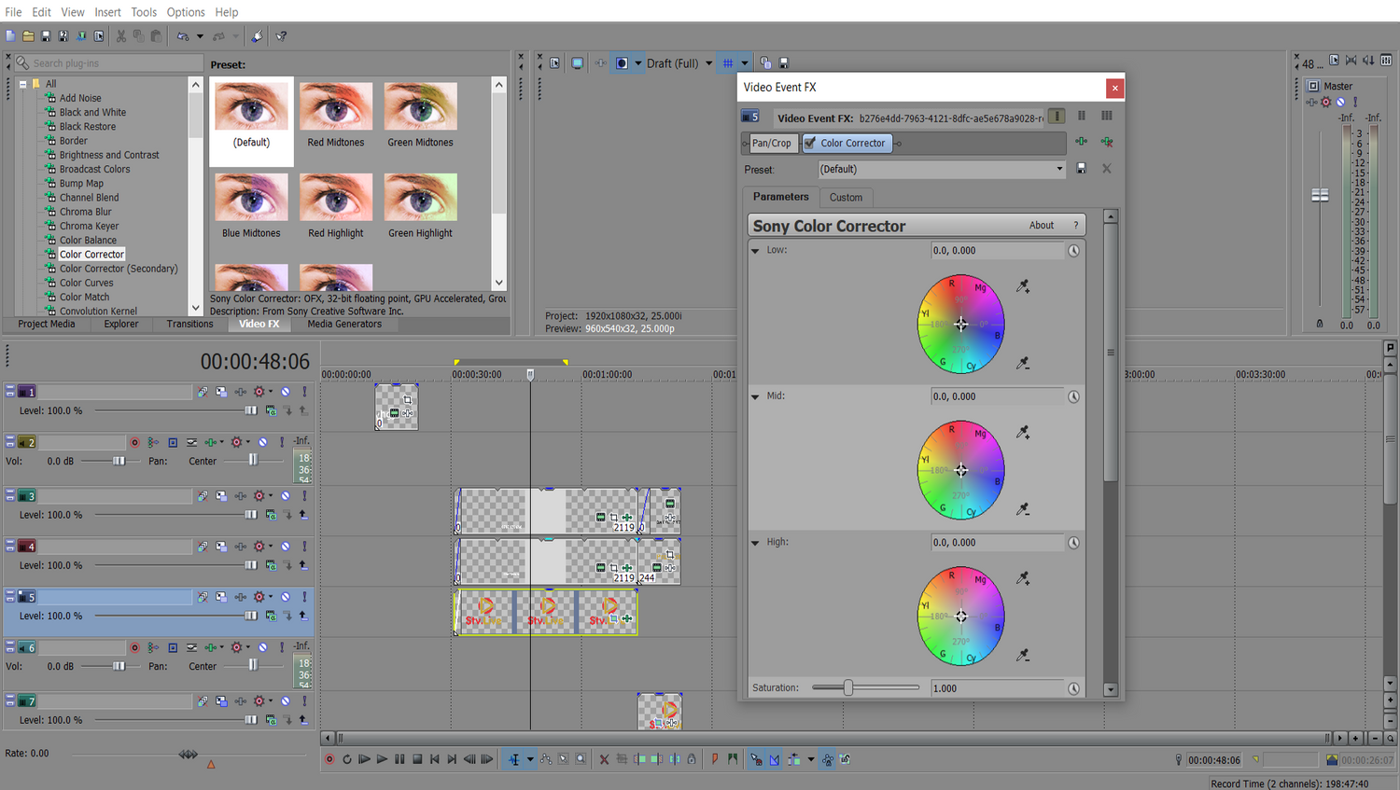Click the Low animate clock icon

tap(1073, 251)
